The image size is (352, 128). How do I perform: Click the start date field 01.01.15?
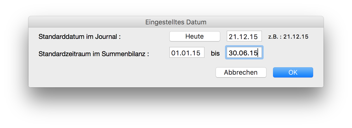click(x=187, y=53)
